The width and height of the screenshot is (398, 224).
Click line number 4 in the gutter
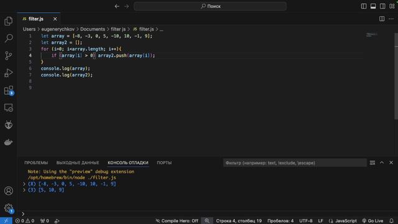(30, 55)
